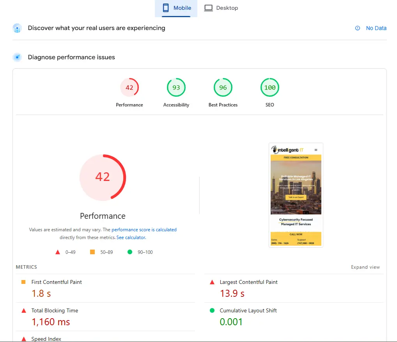Viewport: 397px width, 342px height.
Task: Click the 50–89 legend range text
Action: 106,252
